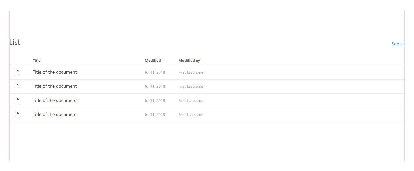414x171 pixels.
Task: Open the second 'Title of the document' entry
Action: click(x=55, y=86)
